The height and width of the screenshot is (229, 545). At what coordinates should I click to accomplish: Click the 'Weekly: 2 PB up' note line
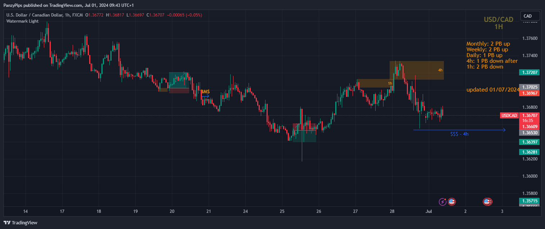click(487, 50)
